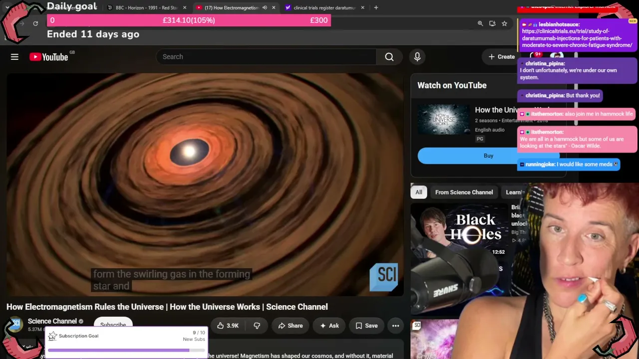This screenshot has width=639, height=359.
Task: Subscribe to Science Channel
Action: [113, 325]
